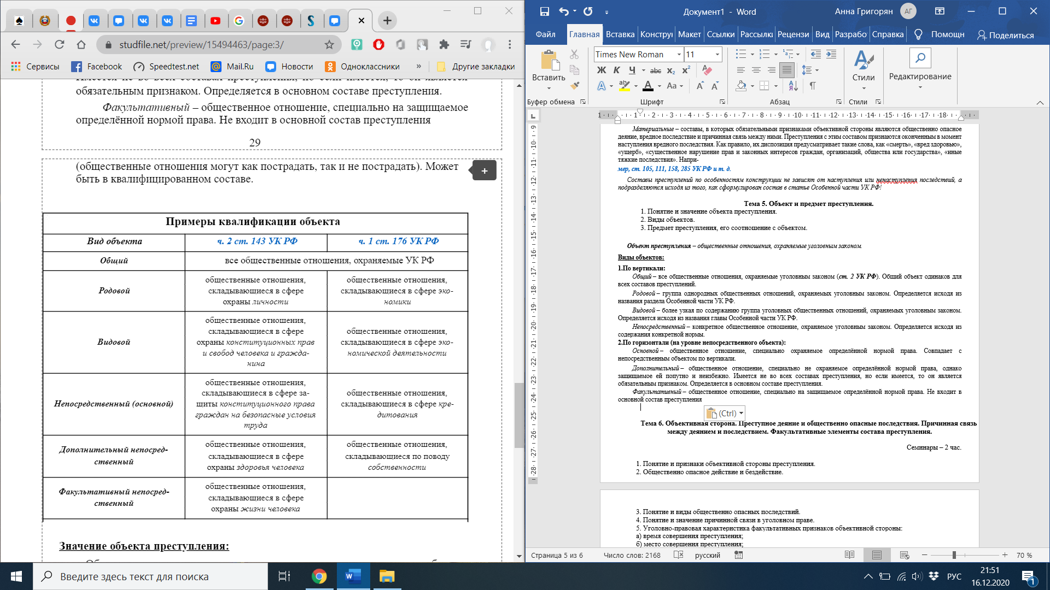This screenshot has width=1050, height=590.
Task: Increase paragraph indent in Word
Action: [x=831, y=54]
